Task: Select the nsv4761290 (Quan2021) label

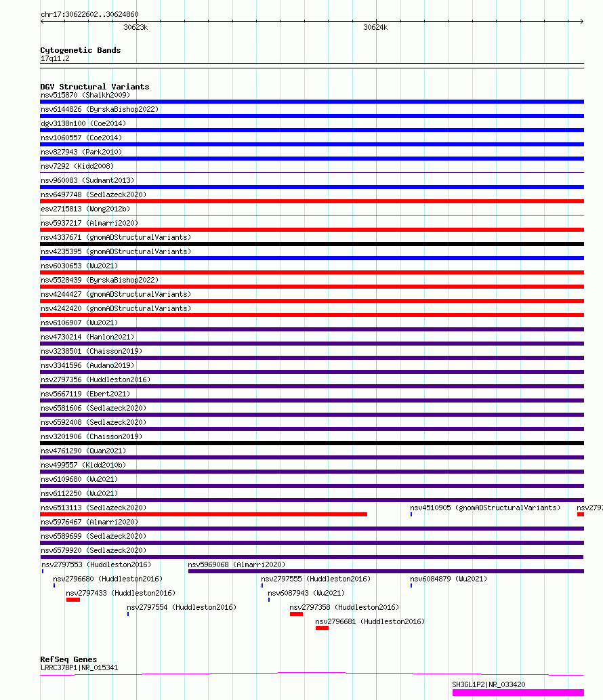Action: (83, 451)
